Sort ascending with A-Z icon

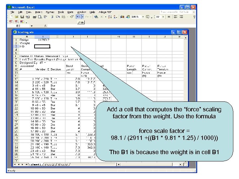click(x=110, y=17)
